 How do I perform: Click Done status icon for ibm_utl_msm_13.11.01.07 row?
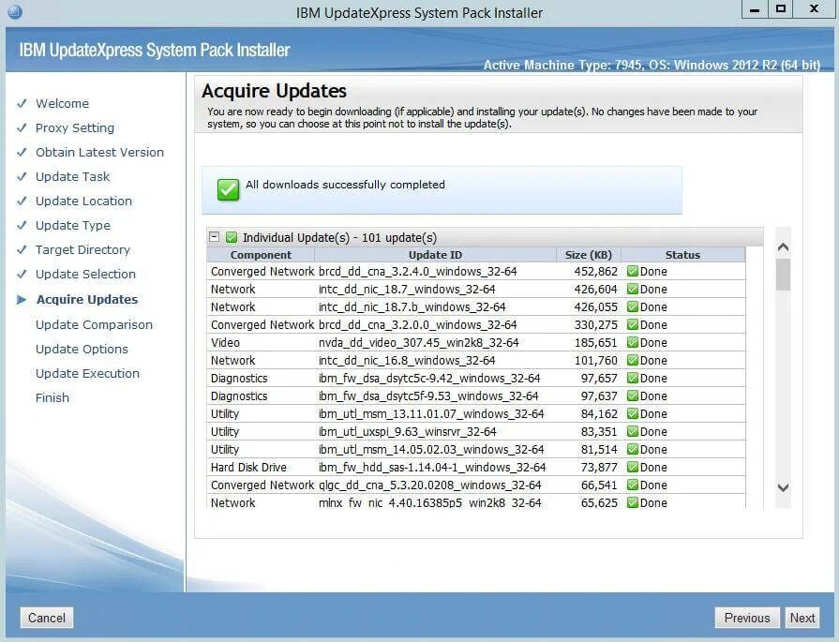tap(633, 413)
